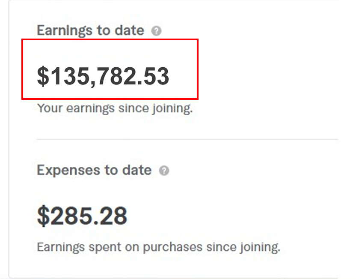Click the 'Earnings spent on purchases' description line
The width and height of the screenshot is (356, 279).
pyautogui.click(x=158, y=247)
